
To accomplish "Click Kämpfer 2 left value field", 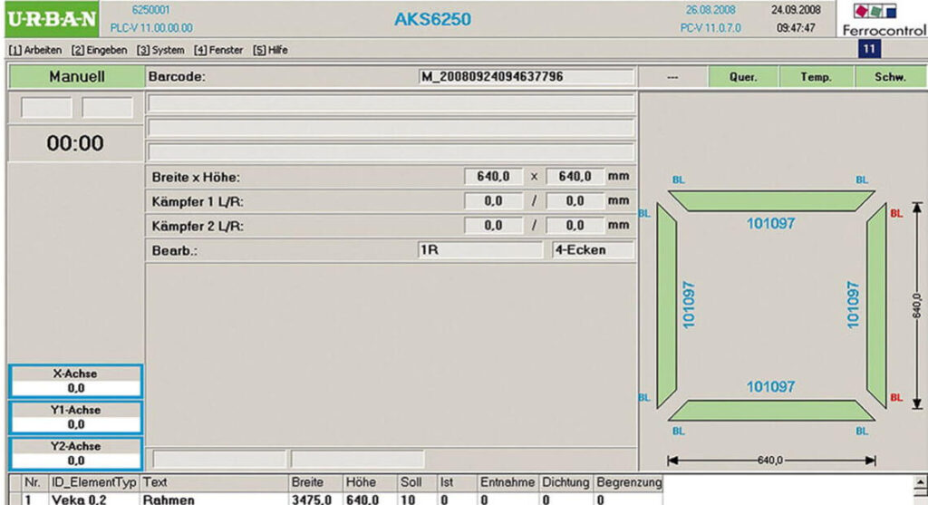I will tap(494, 226).
